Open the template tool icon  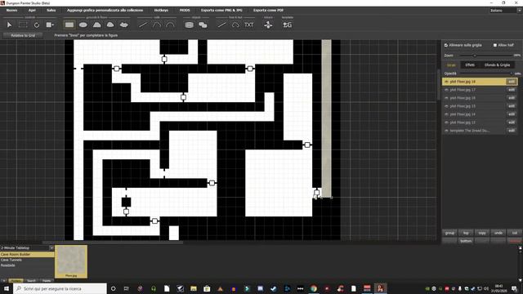point(287,24)
